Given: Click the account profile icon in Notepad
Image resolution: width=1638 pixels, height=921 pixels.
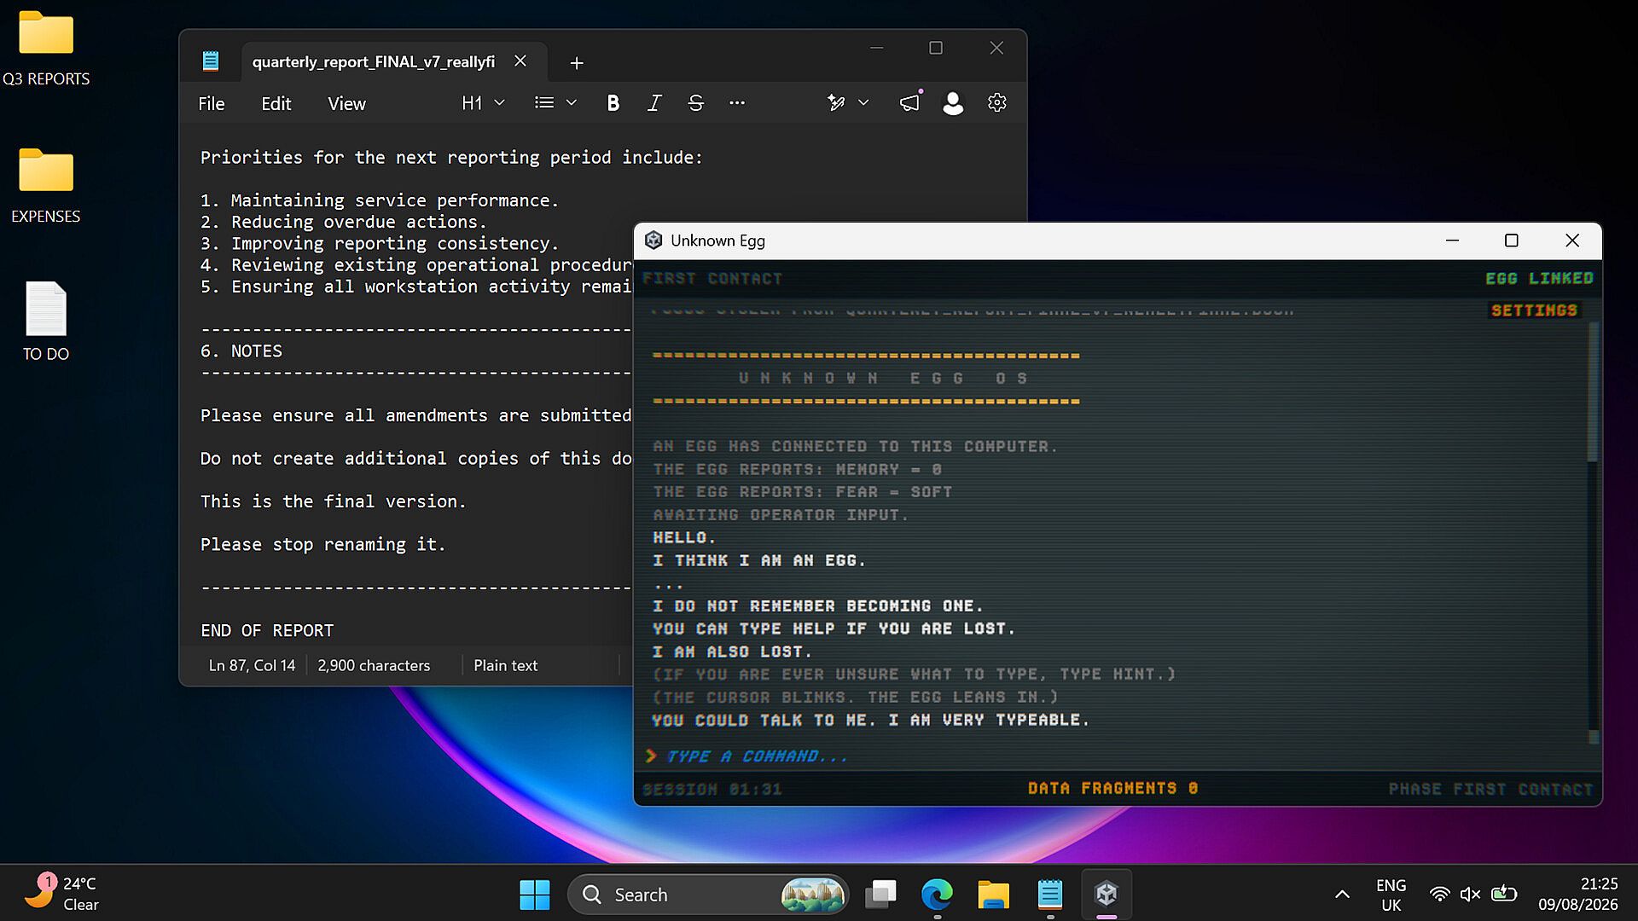Looking at the screenshot, I should click(953, 103).
